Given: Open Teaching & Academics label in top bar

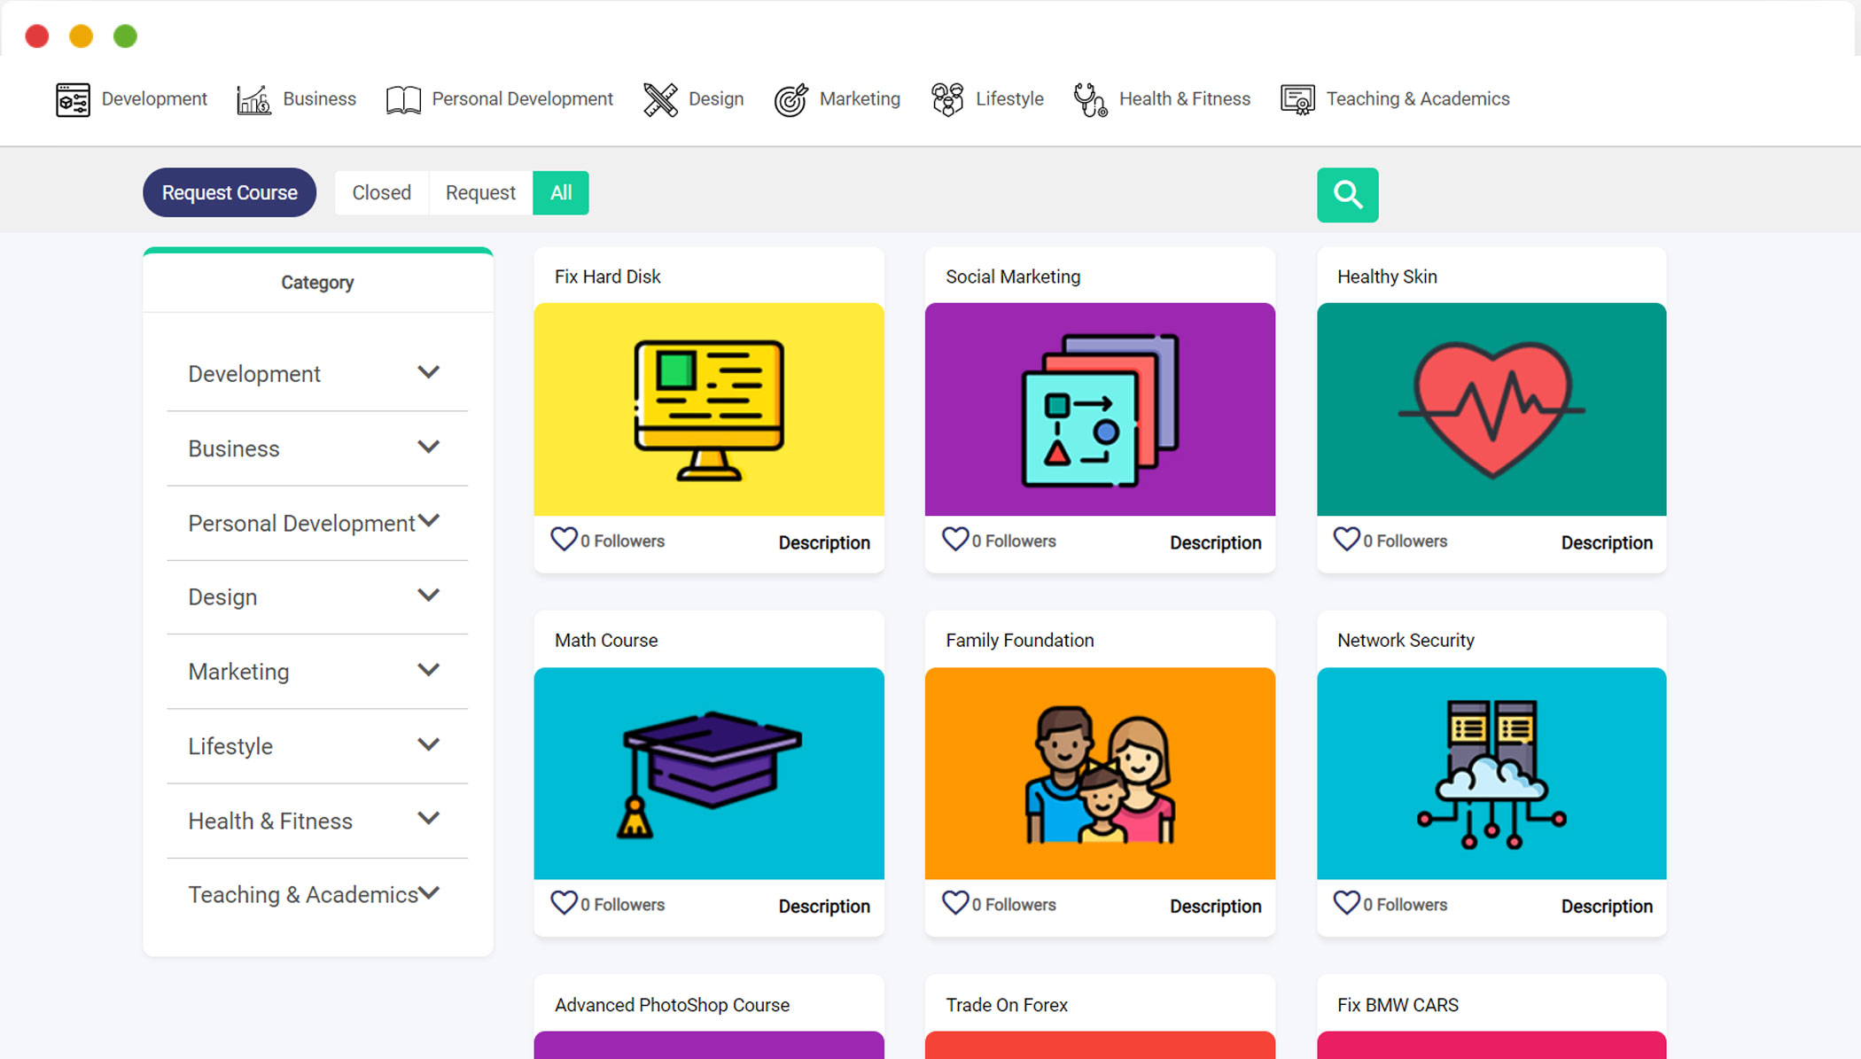Looking at the screenshot, I should (1418, 99).
